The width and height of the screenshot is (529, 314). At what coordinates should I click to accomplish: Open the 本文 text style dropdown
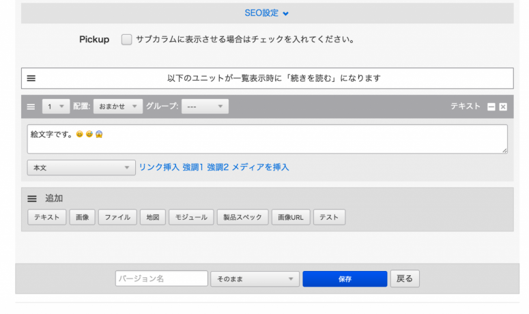pos(81,167)
